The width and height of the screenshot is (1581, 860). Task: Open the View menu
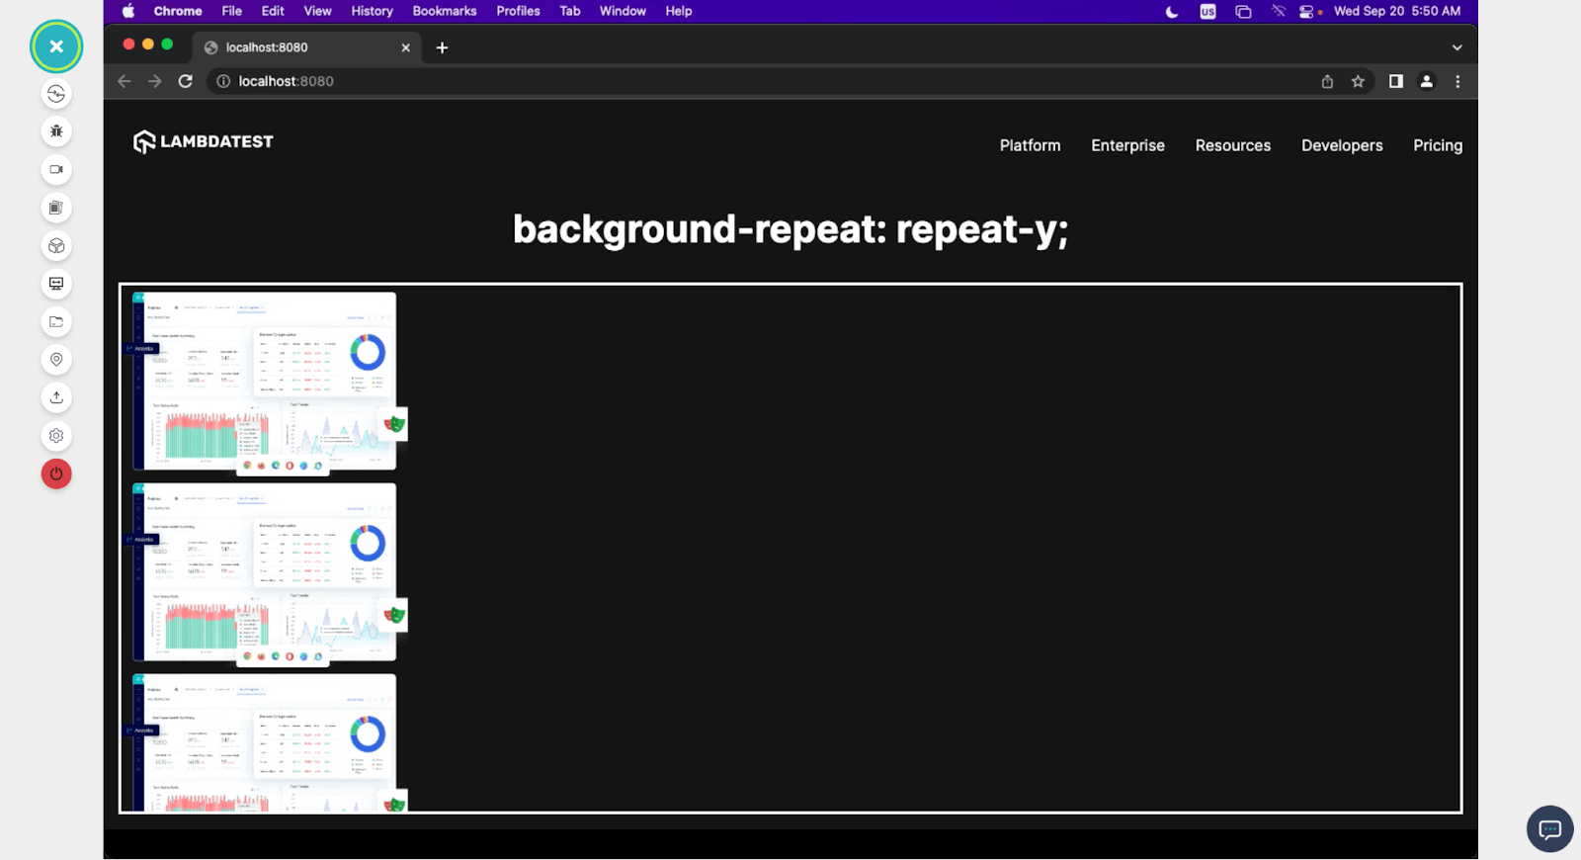(x=317, y=11)
